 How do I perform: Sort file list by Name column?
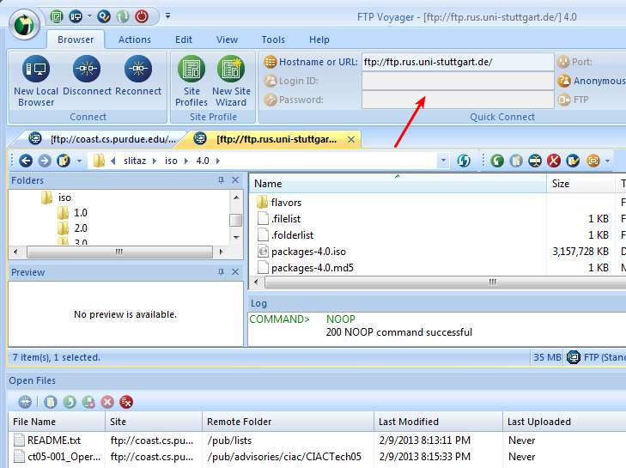click(398, 184)
